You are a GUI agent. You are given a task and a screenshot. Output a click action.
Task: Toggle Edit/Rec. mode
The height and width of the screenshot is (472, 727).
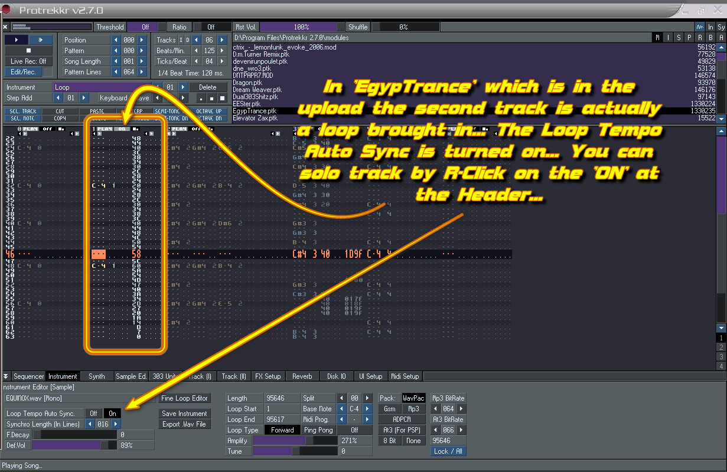[x=23, y=71]
